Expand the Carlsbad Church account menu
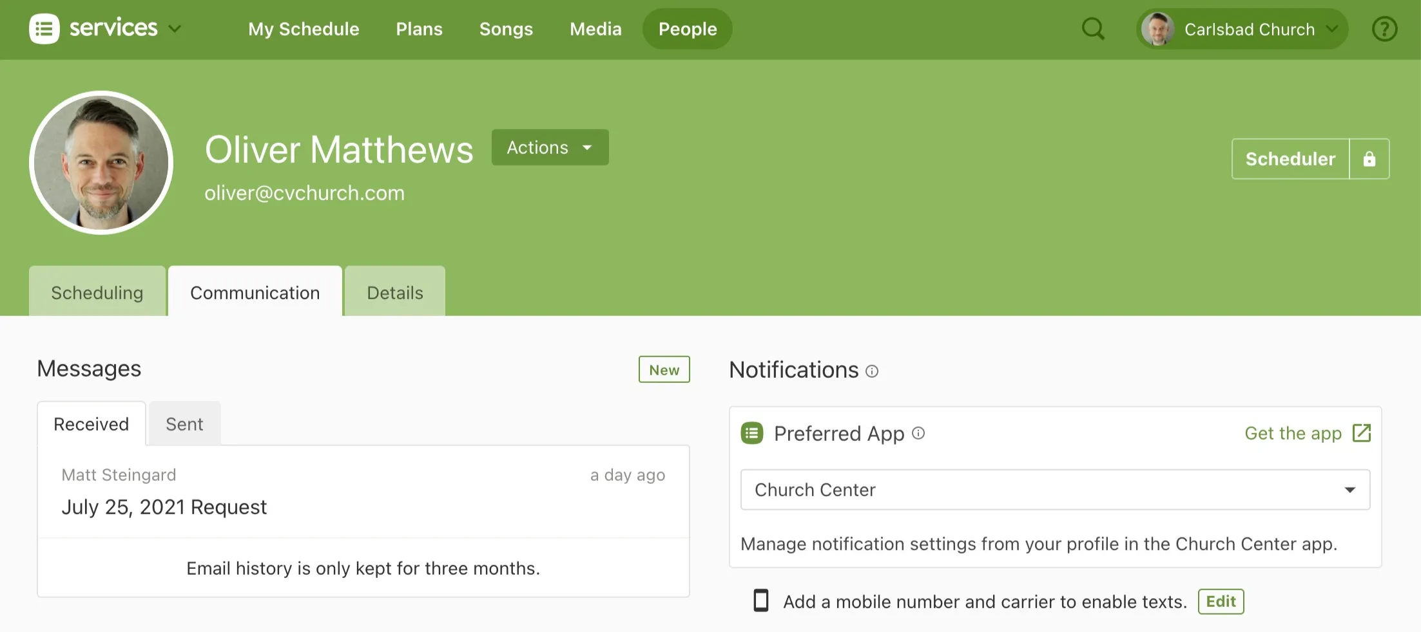 pyautogui.click(x=1333, y=28)
